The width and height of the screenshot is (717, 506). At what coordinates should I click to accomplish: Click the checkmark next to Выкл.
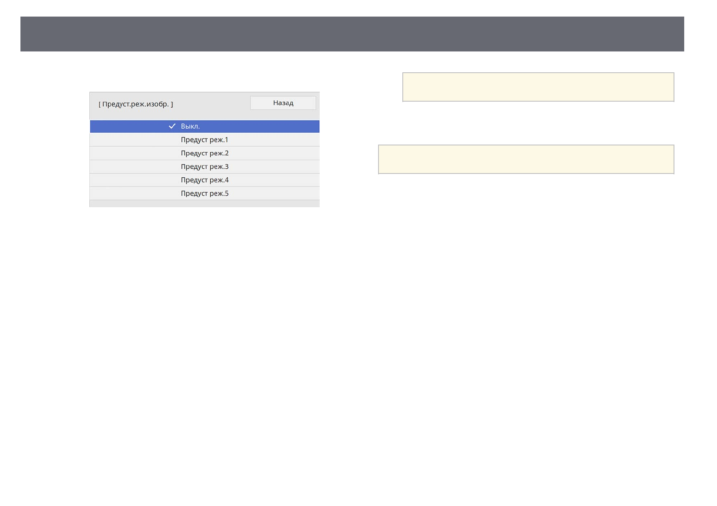coord(172,126)
